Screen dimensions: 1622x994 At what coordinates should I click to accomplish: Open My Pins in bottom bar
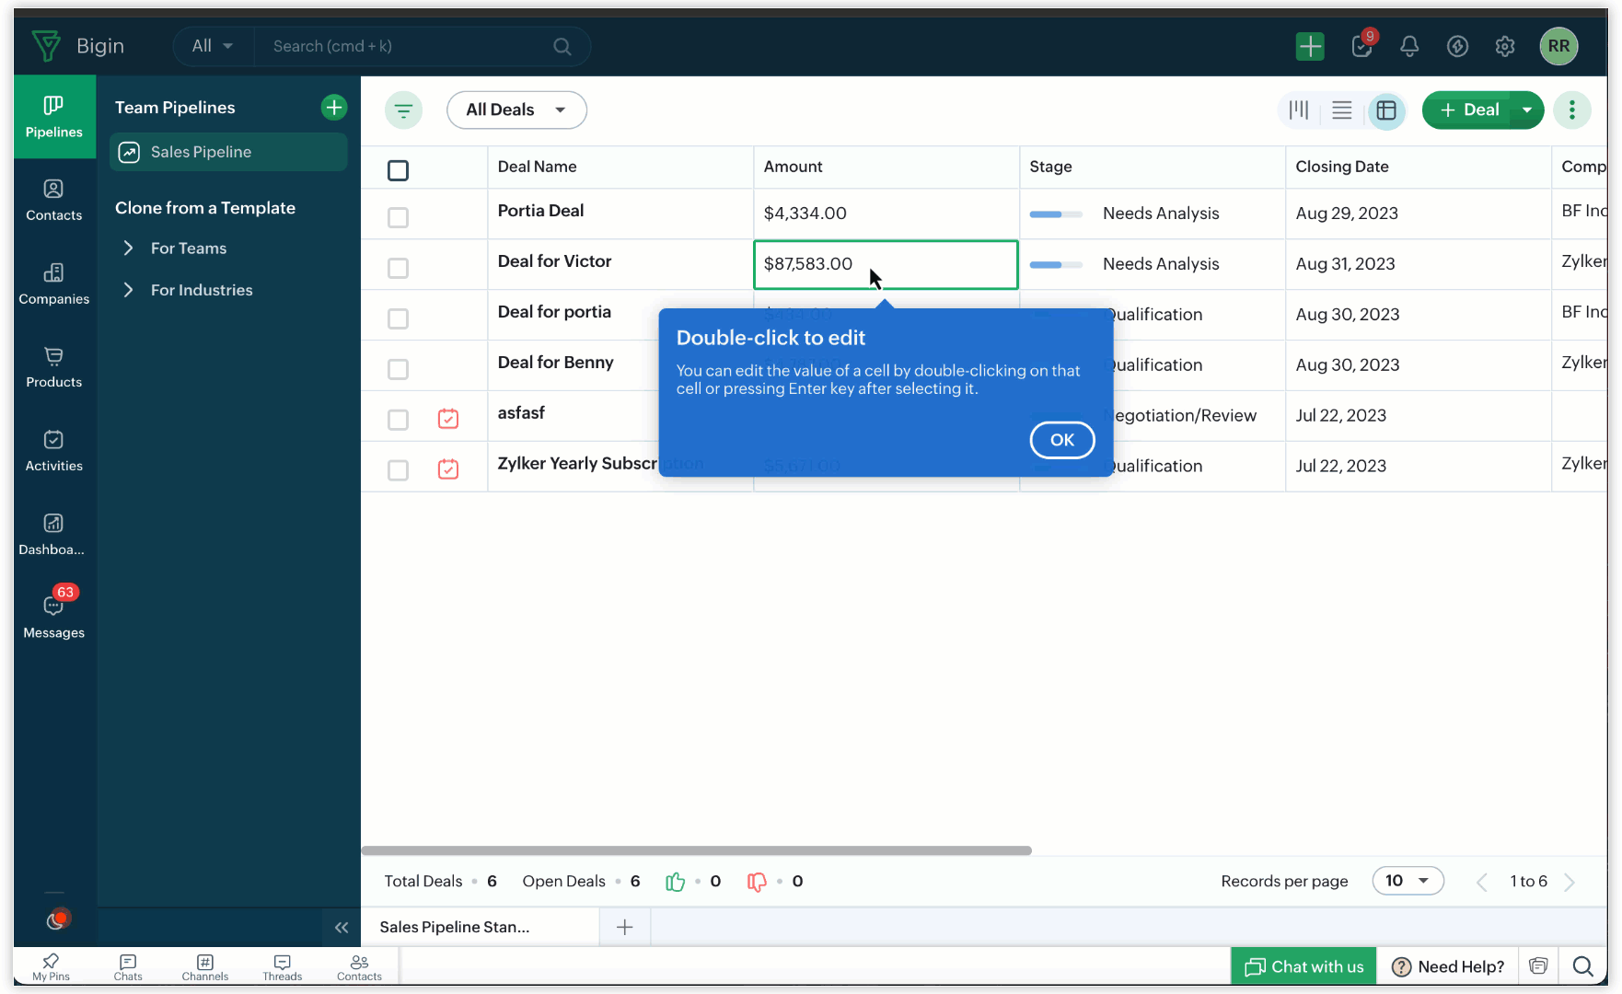51,967
